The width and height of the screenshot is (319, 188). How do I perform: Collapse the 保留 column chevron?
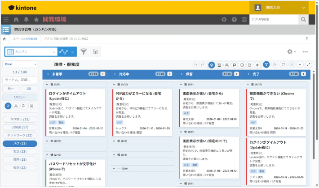click(182, 74)
